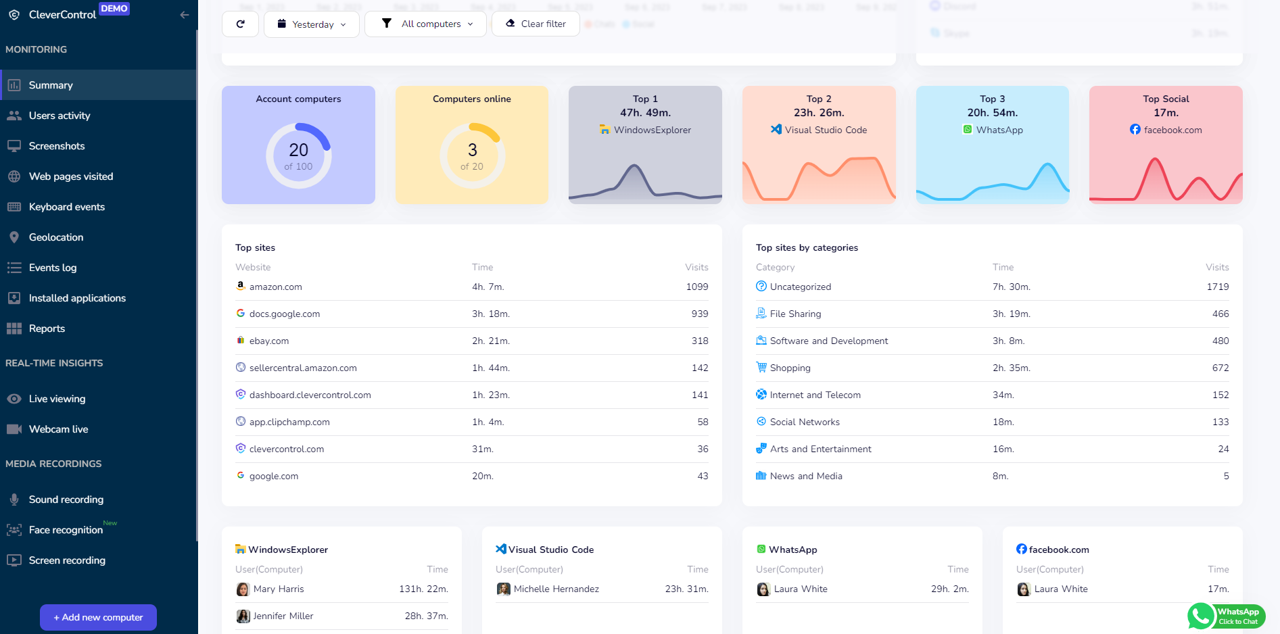Click the refresh icon button
The width and height of the screenshot is (1280, 634).
(x=240, y=24)
